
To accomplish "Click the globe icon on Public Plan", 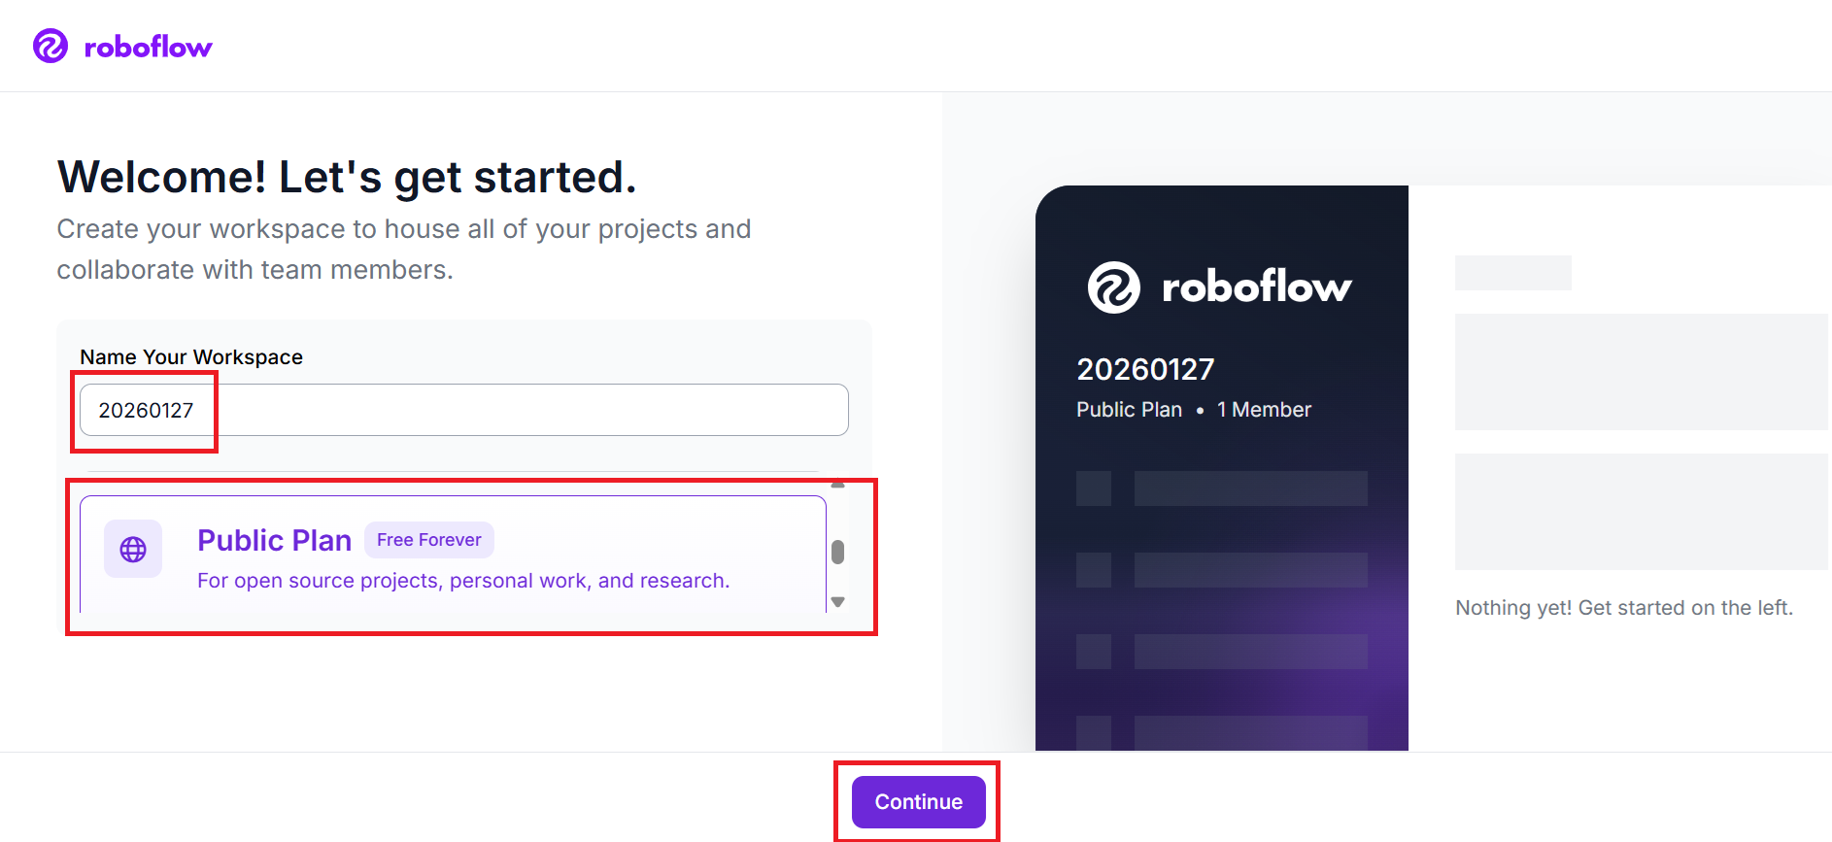I will click(133, 550).
